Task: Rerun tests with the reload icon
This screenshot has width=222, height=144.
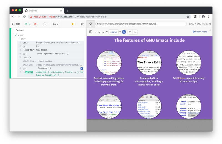Action: pyautogui.click(x=82, y=24)
